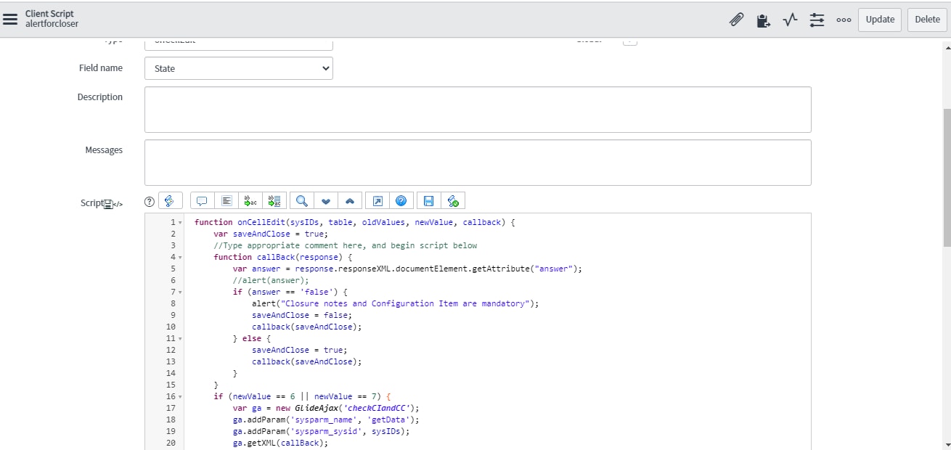Click the Delete button
Screen dimensions: 951x450
click(927, 20)
